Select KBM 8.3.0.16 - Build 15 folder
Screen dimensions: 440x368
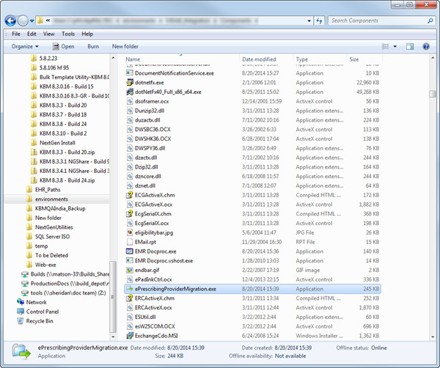coord(66,87)
